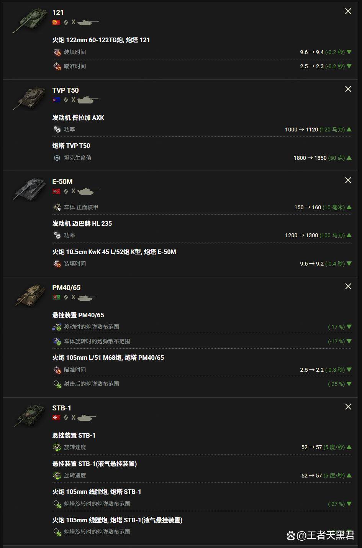Click the traverse speed icon under STB-1 suspension
362x548 pixels.
(x=57, y=447)
